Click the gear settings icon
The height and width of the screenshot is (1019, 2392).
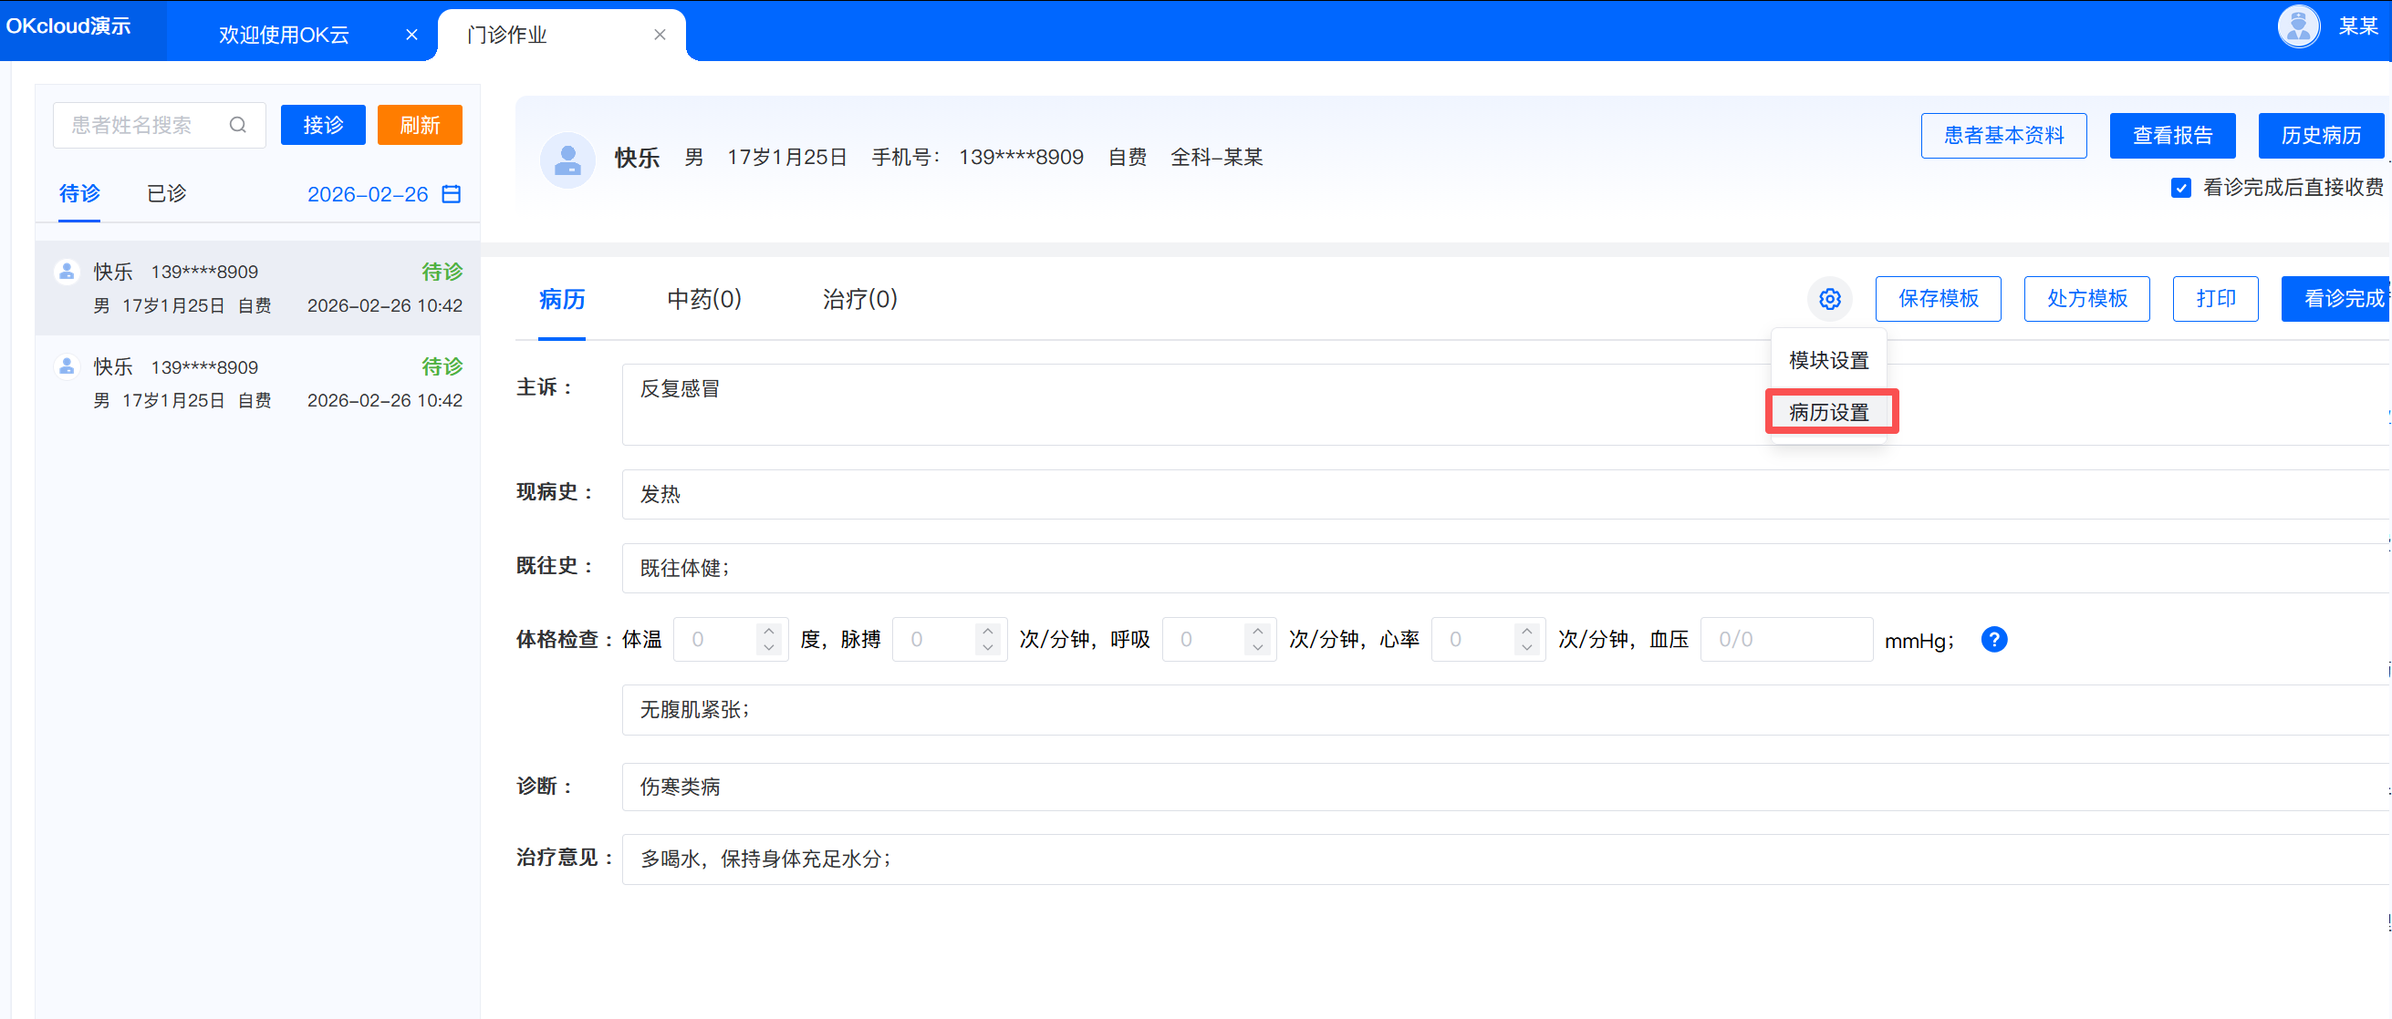click(1829, 299)
